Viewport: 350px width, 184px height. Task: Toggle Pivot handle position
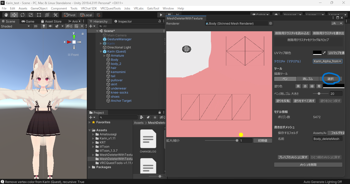(70, 15)
